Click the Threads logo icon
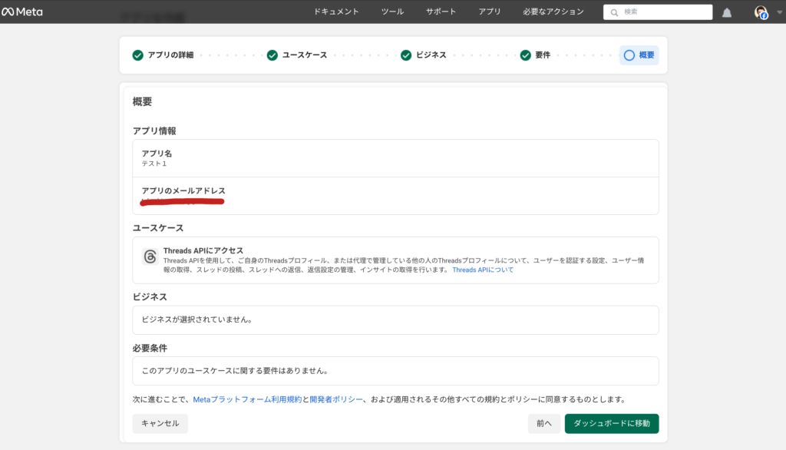Viewport: 786px width, 450px height. pyautogui.click(x=150, y=256)
